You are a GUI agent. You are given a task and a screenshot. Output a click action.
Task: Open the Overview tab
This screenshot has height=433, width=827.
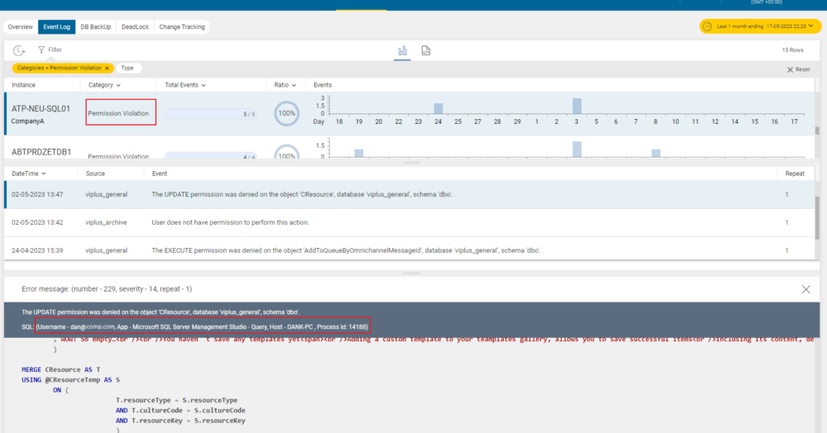coord(21,26)
